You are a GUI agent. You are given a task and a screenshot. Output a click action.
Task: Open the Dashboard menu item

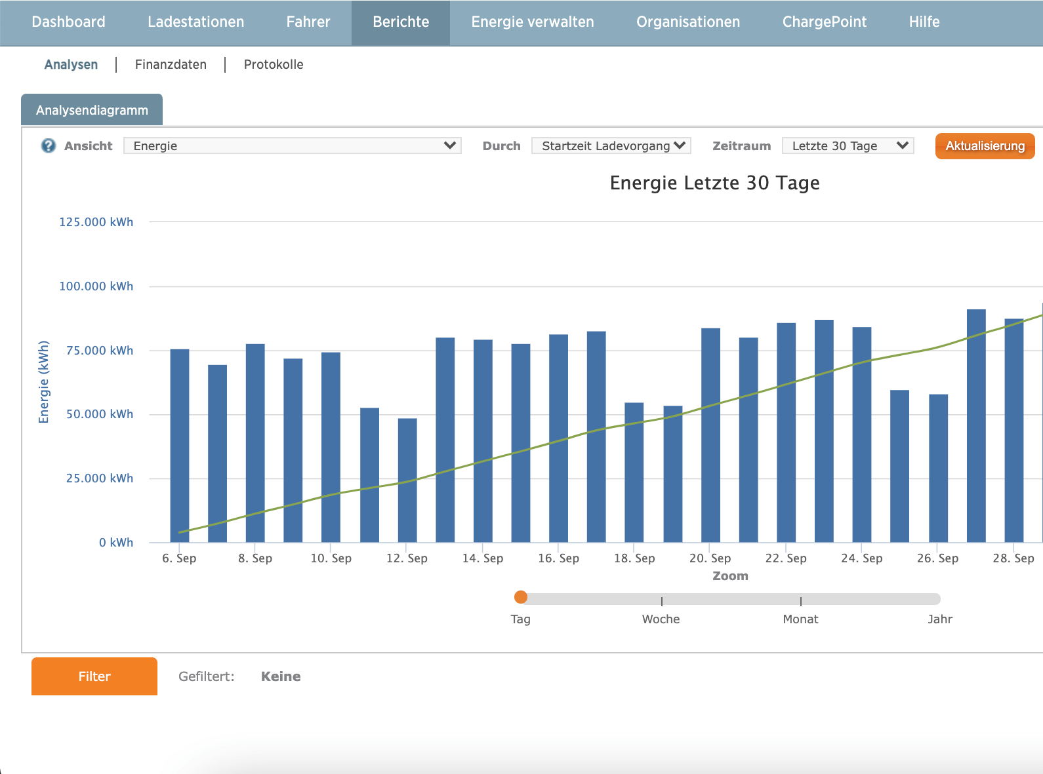68,22
